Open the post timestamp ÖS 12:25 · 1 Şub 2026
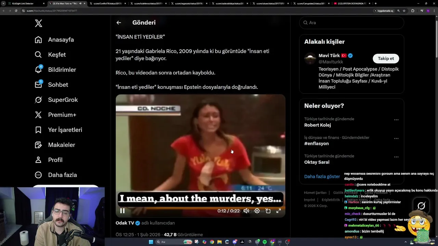Screen dimensions: 438x246 click(138, 235)
